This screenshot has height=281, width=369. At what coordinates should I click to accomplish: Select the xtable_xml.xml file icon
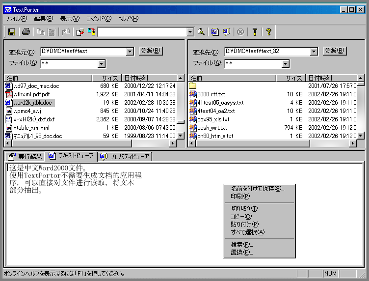point(9,128)
